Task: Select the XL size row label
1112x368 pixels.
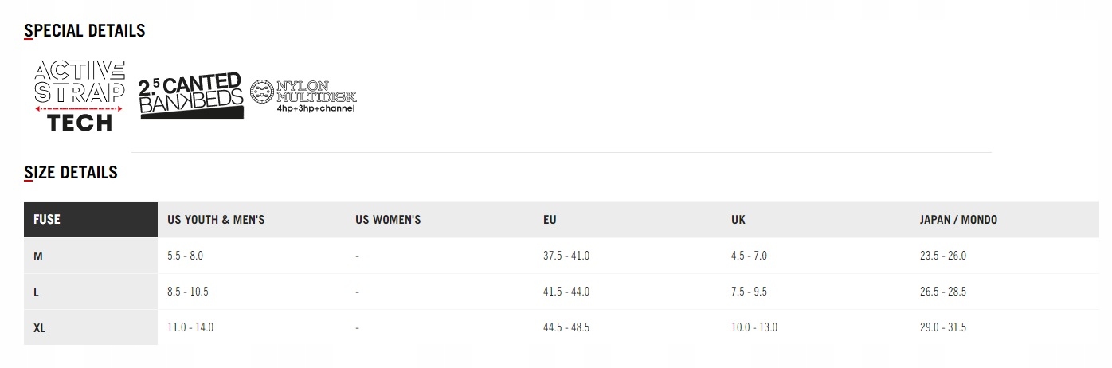Action: pyautogui.click(x=40, y=328)
